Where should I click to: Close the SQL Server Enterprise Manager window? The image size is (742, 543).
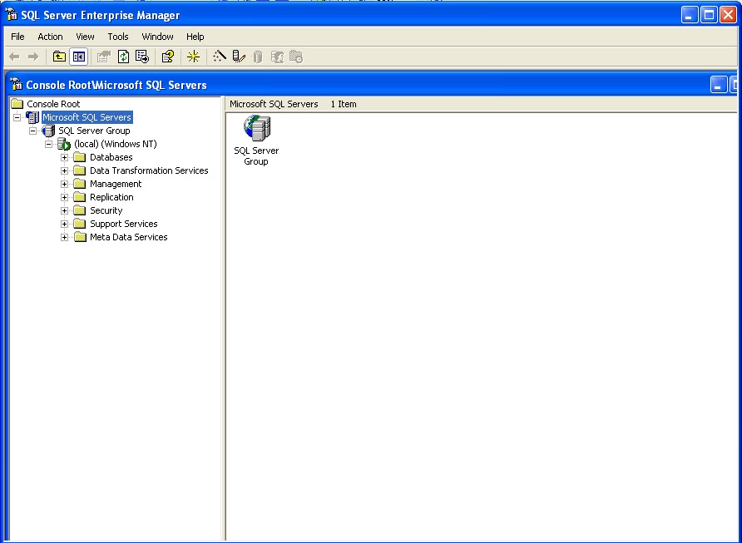click(729, 15)
